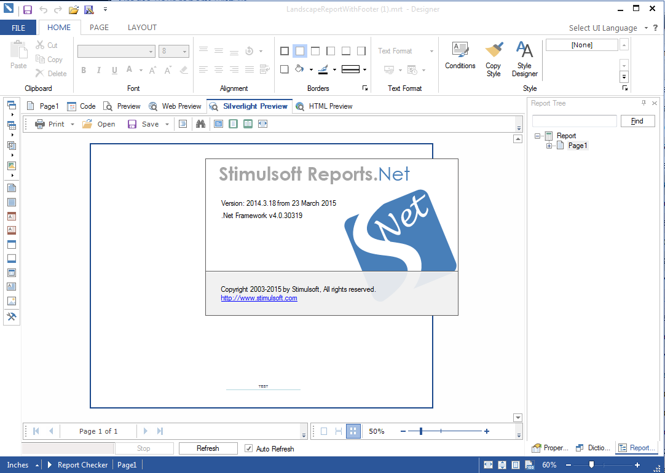Select multiple pages view mode button
The height and width of the screenshot is (473, 665).
pos(353,431)
